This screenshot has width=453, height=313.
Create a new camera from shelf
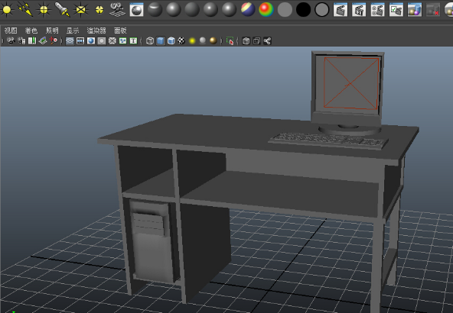pyautogui.click(x=118, y=9)
